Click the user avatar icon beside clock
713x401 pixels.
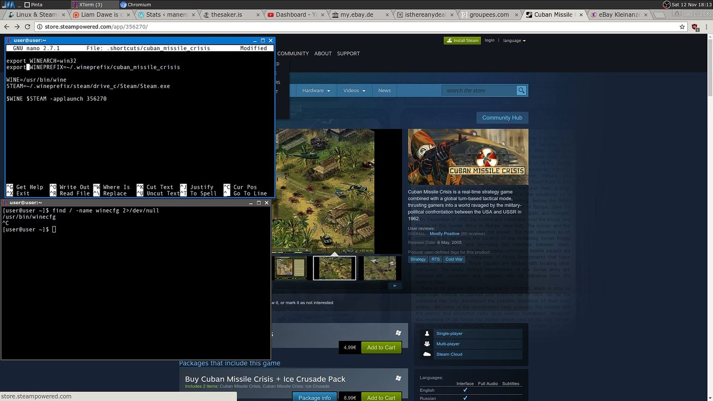[667, 4]
